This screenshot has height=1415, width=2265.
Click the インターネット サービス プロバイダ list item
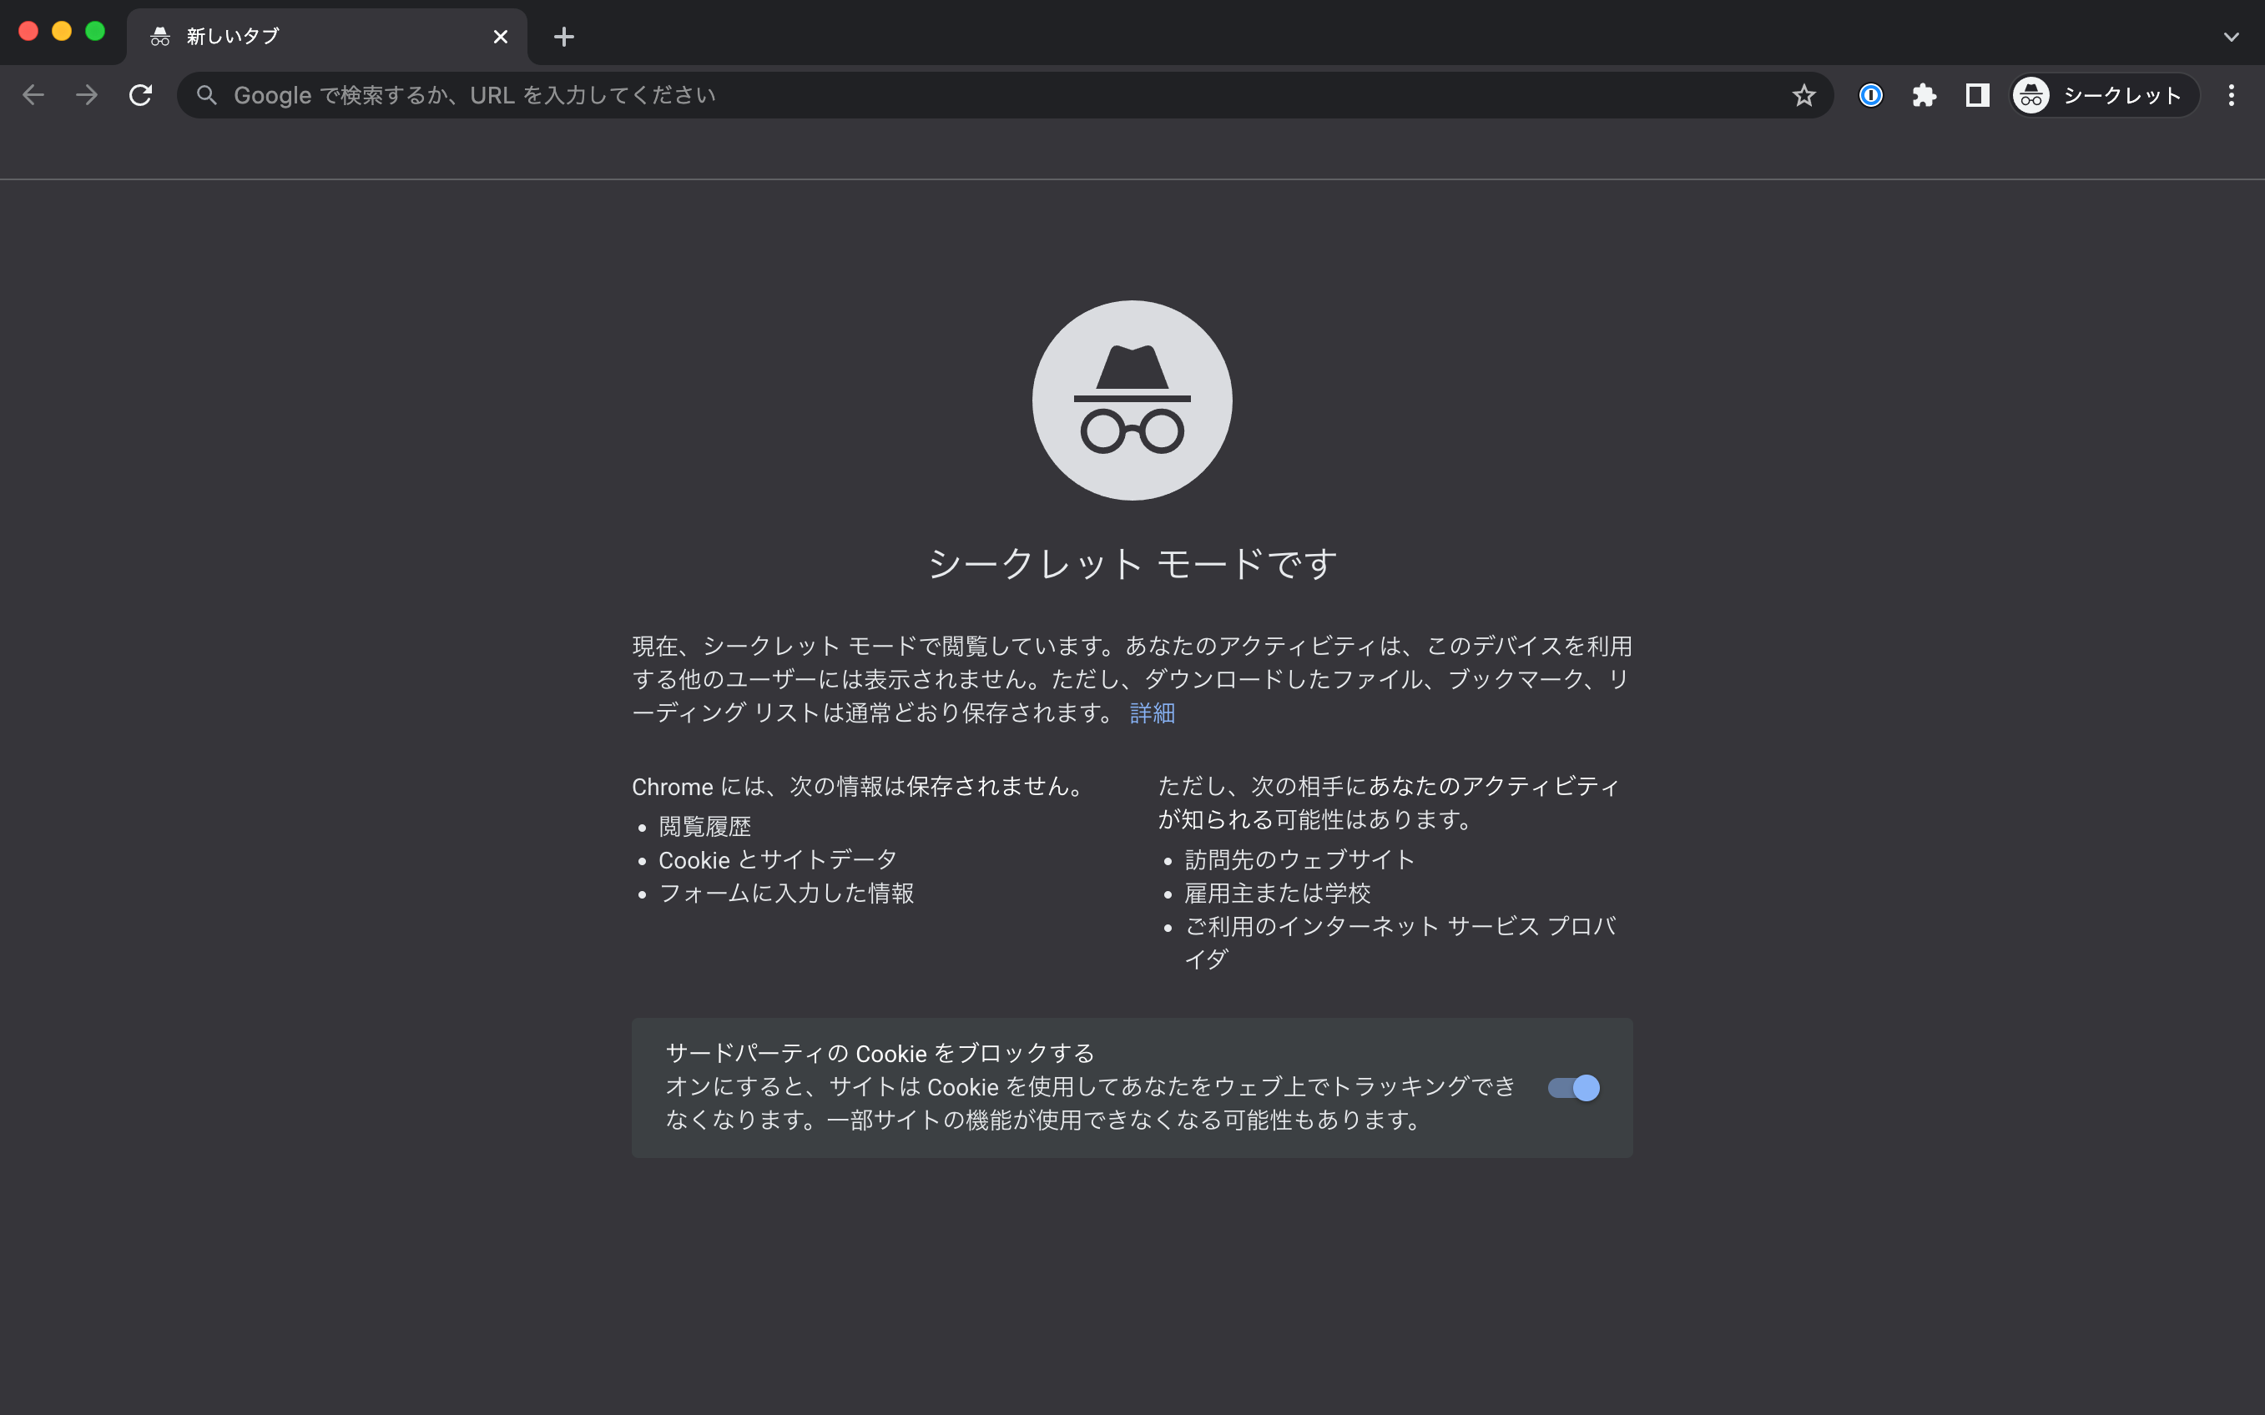pyautogui.click(x=1400, y=943)
